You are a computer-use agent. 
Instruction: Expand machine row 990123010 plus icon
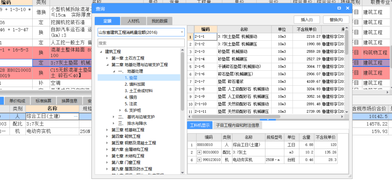pos(199,160)
